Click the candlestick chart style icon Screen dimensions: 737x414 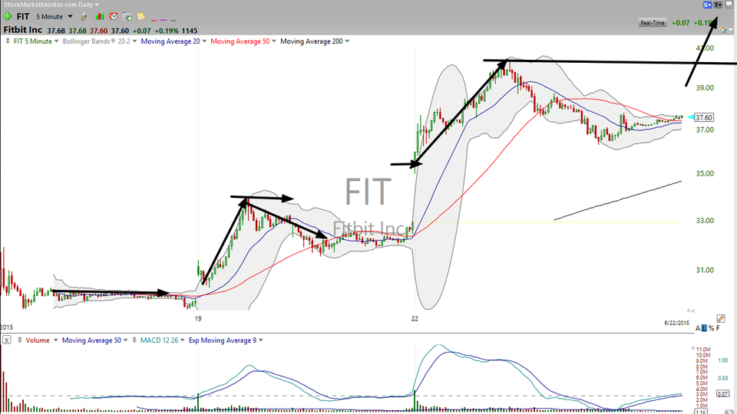tap(99, 16)
